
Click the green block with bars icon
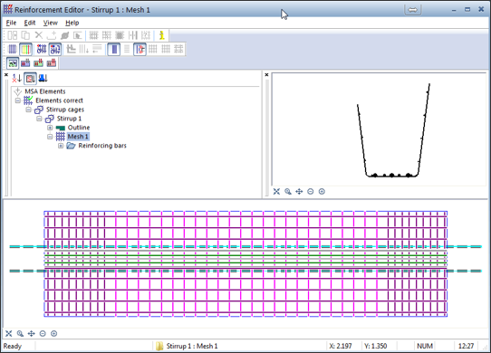click(39, 63)
